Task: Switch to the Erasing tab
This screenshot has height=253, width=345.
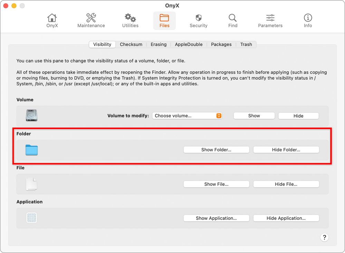Action: pos(159,44)
